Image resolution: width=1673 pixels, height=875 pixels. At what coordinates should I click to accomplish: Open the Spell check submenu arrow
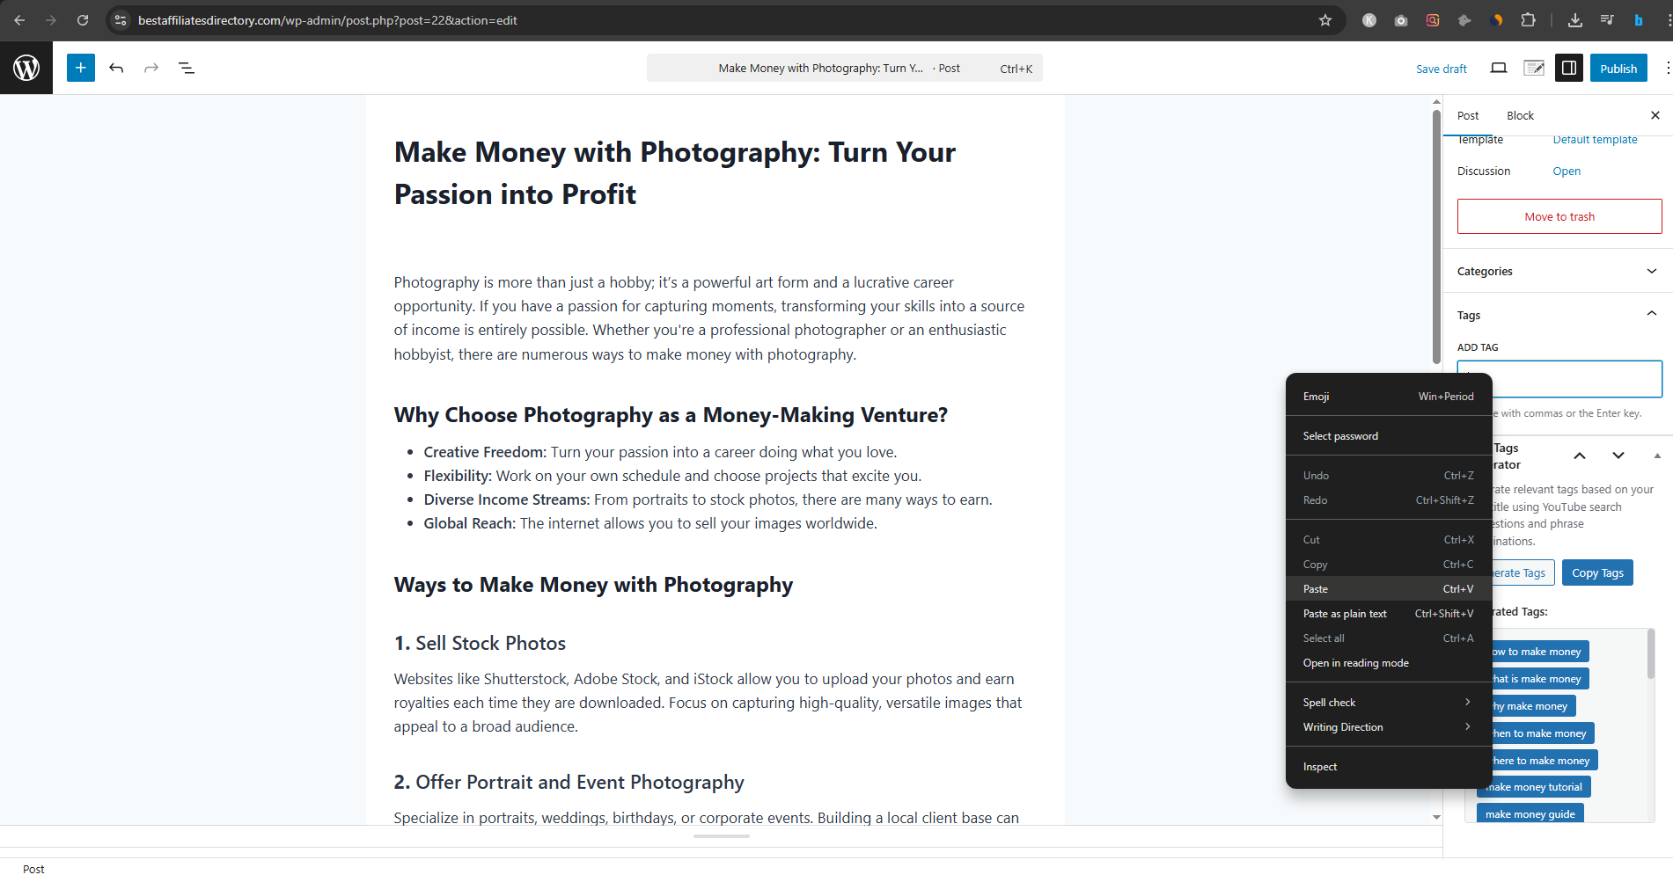click(x=1466, y=702)
